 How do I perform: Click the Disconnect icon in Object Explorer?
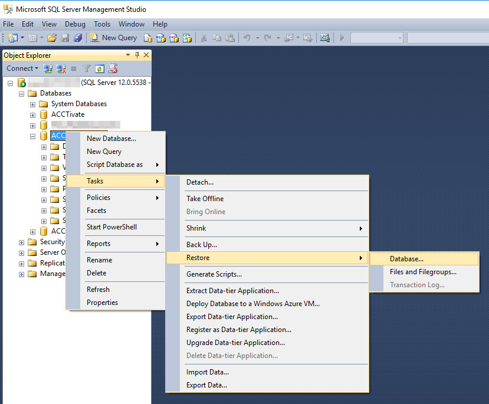(61, 68)
